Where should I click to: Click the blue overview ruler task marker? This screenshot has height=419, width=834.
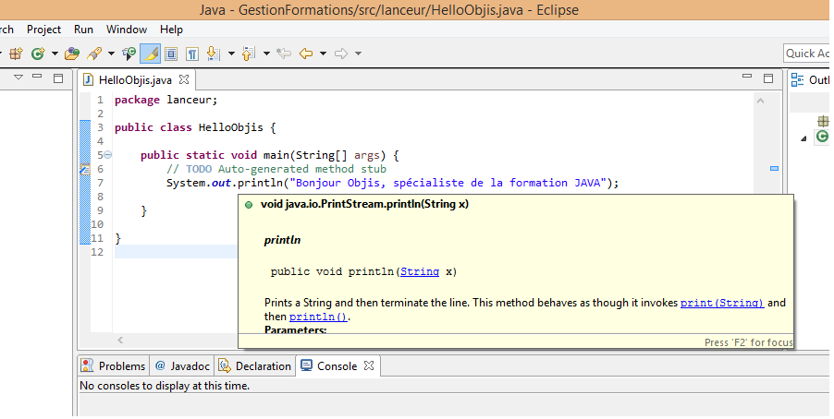click(x=775, y=168)
